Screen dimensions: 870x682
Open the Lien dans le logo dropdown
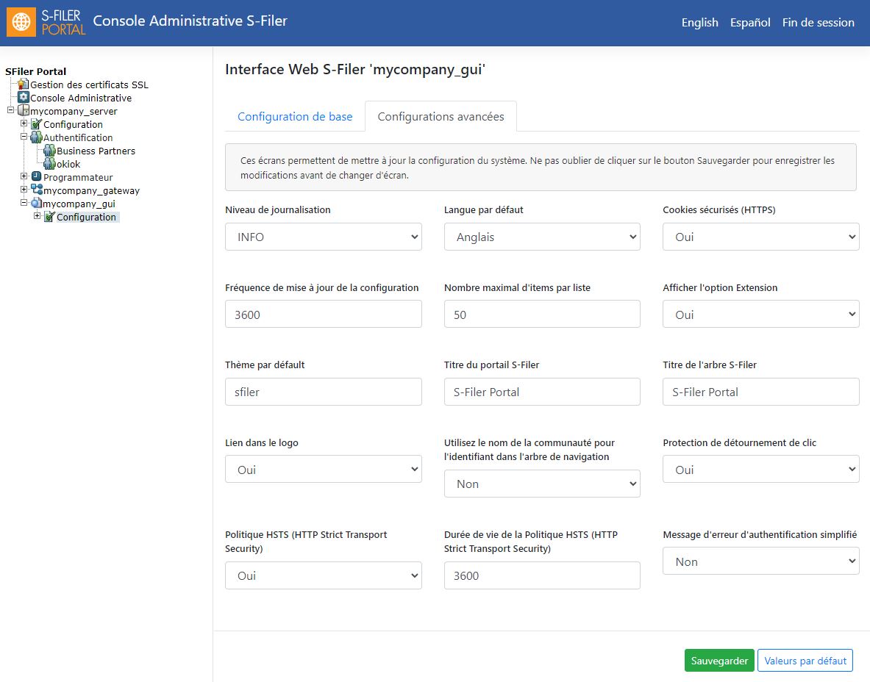click(324, 470)
